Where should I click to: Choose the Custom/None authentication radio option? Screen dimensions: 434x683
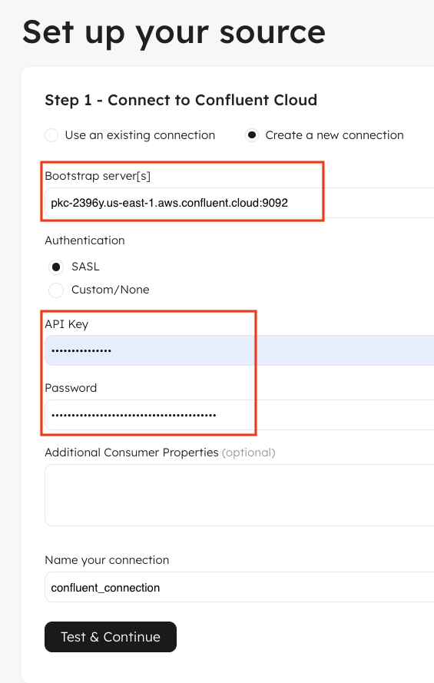(x=56, y=290)
